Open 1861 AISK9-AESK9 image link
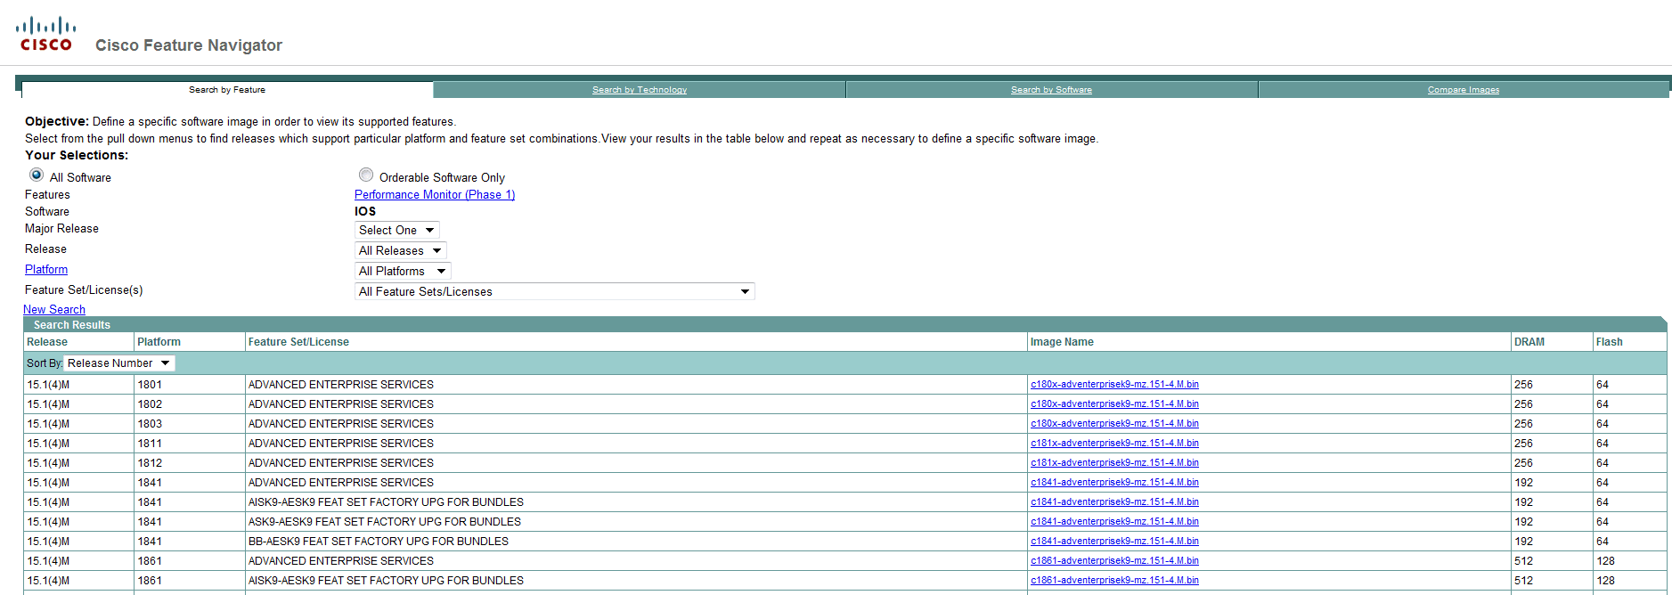 (x=1114, y=581)
